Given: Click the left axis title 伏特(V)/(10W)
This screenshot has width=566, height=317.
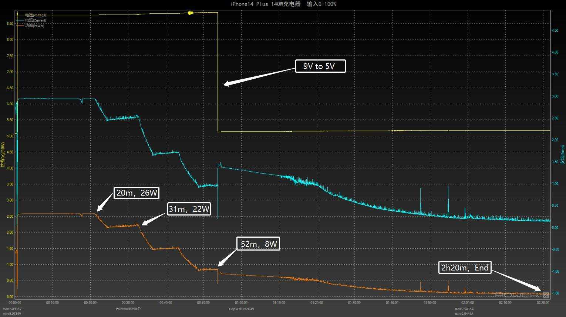Looking at the screenshot, I should [3, 155].
